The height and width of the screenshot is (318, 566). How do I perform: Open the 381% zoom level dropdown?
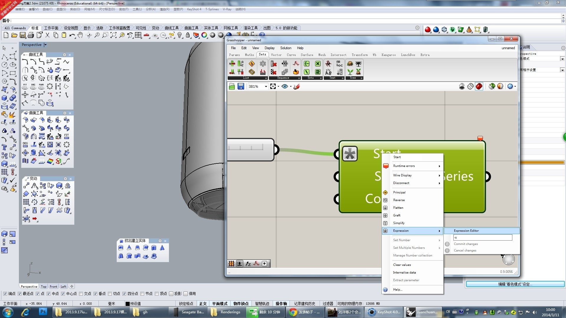point(266,86)
